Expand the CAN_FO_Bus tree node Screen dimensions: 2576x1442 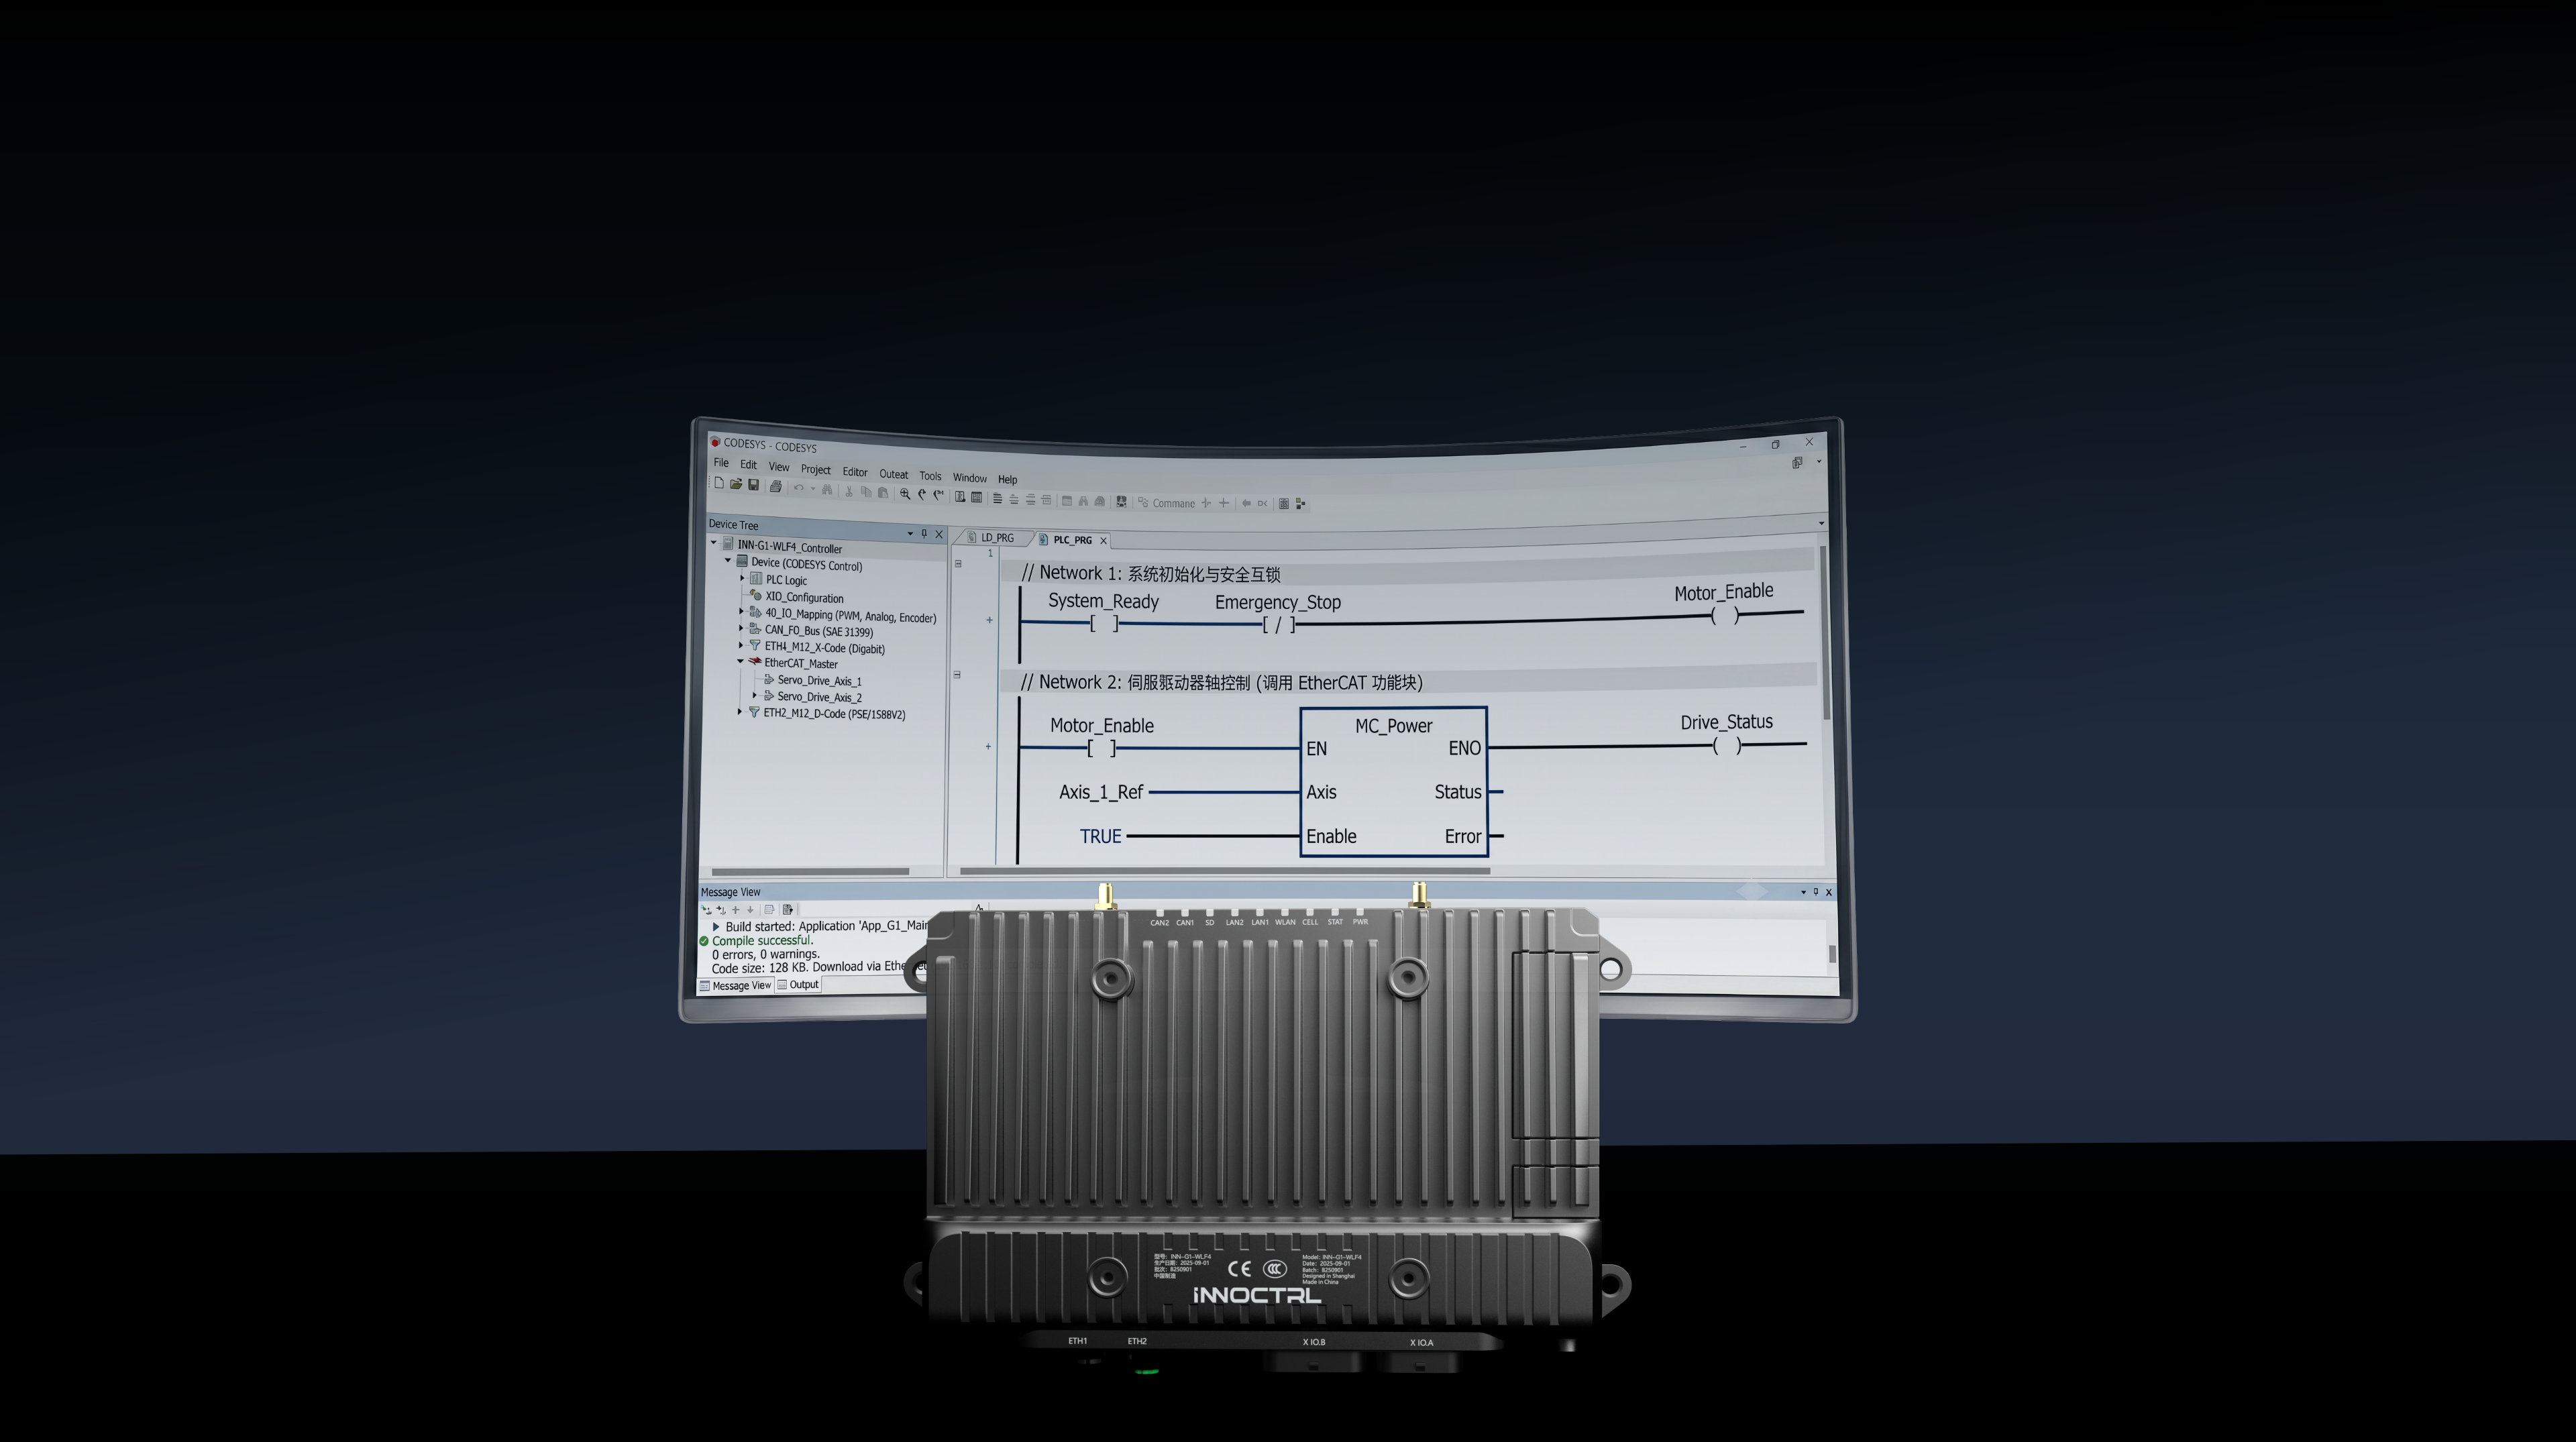tap(741, 628)
